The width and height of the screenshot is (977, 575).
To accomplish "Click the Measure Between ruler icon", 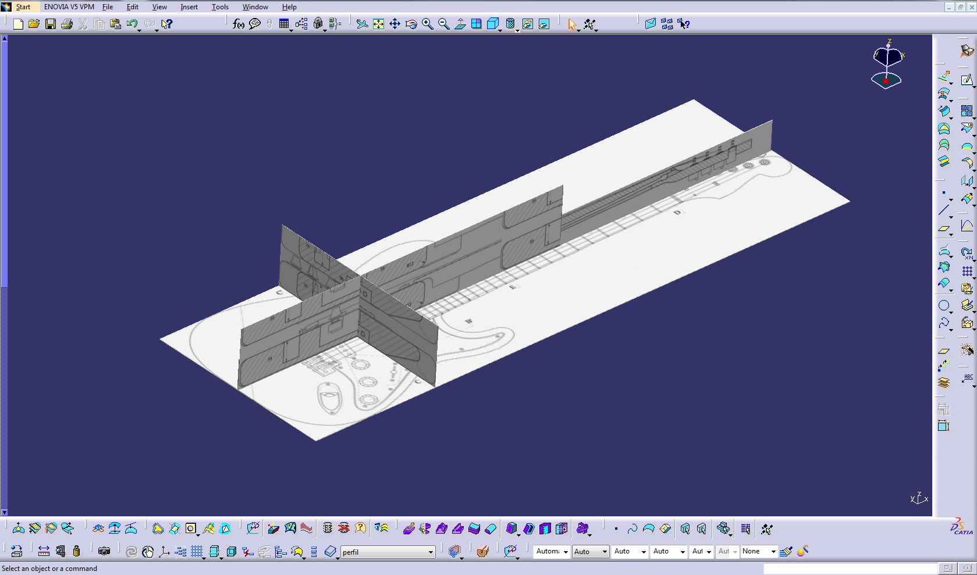I will click(44, 551).
